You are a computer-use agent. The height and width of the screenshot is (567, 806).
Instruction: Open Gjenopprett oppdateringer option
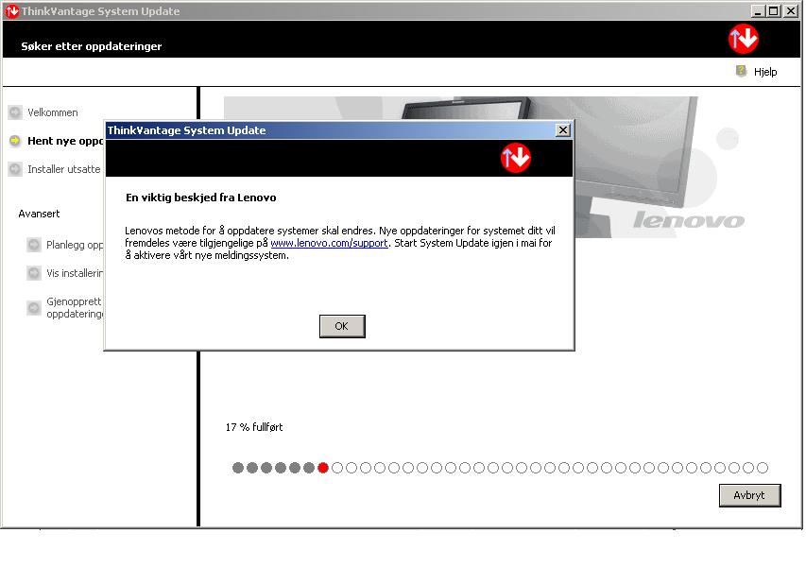coord(75,307)
